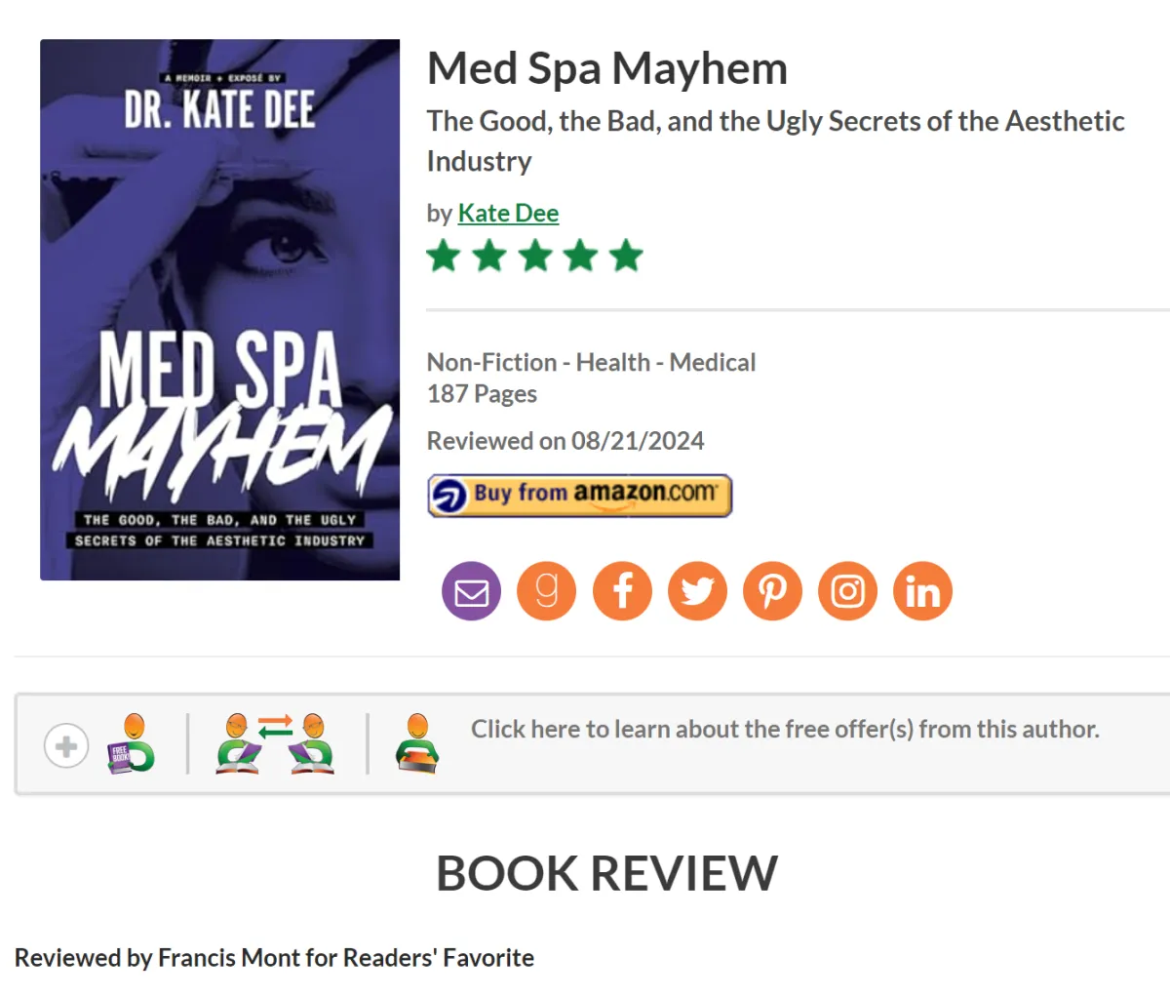Click the first green rating star
This screenshot has height=997, width=1170.
(x=444, y=257)
